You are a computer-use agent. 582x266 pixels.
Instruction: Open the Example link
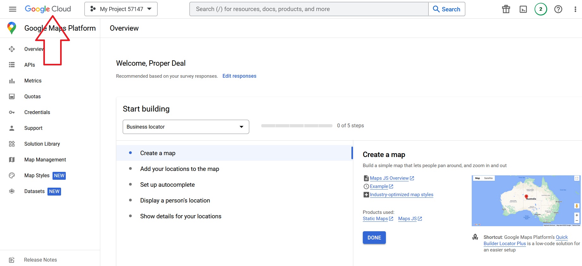[x=381, y=186]
